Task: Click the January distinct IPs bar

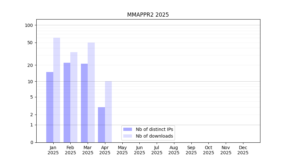Action: click(50, 107)
